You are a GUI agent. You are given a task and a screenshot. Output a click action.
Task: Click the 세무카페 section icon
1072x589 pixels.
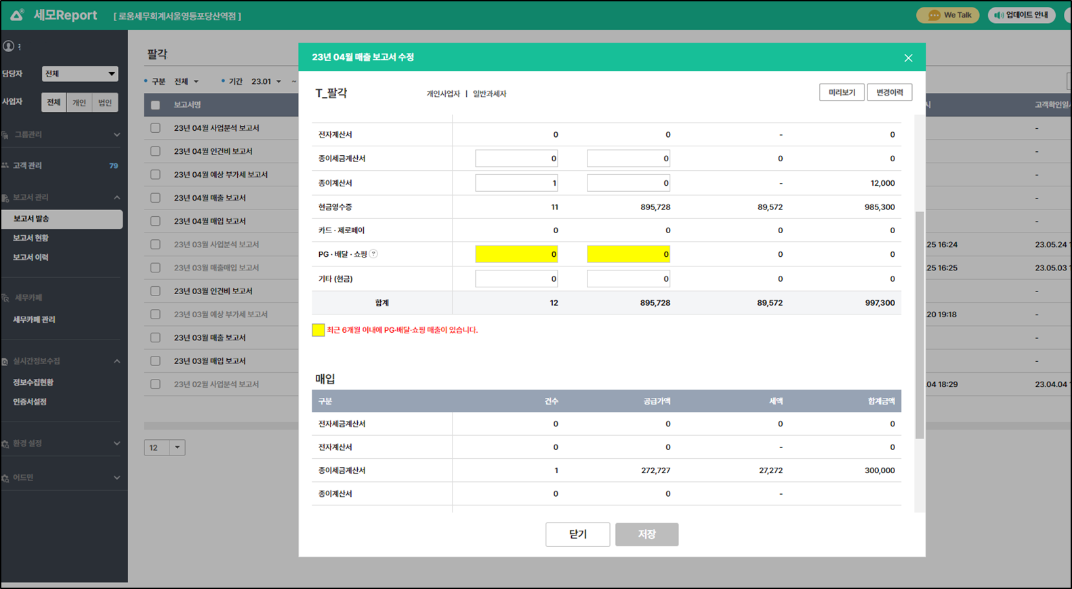[x=5, y=298]
